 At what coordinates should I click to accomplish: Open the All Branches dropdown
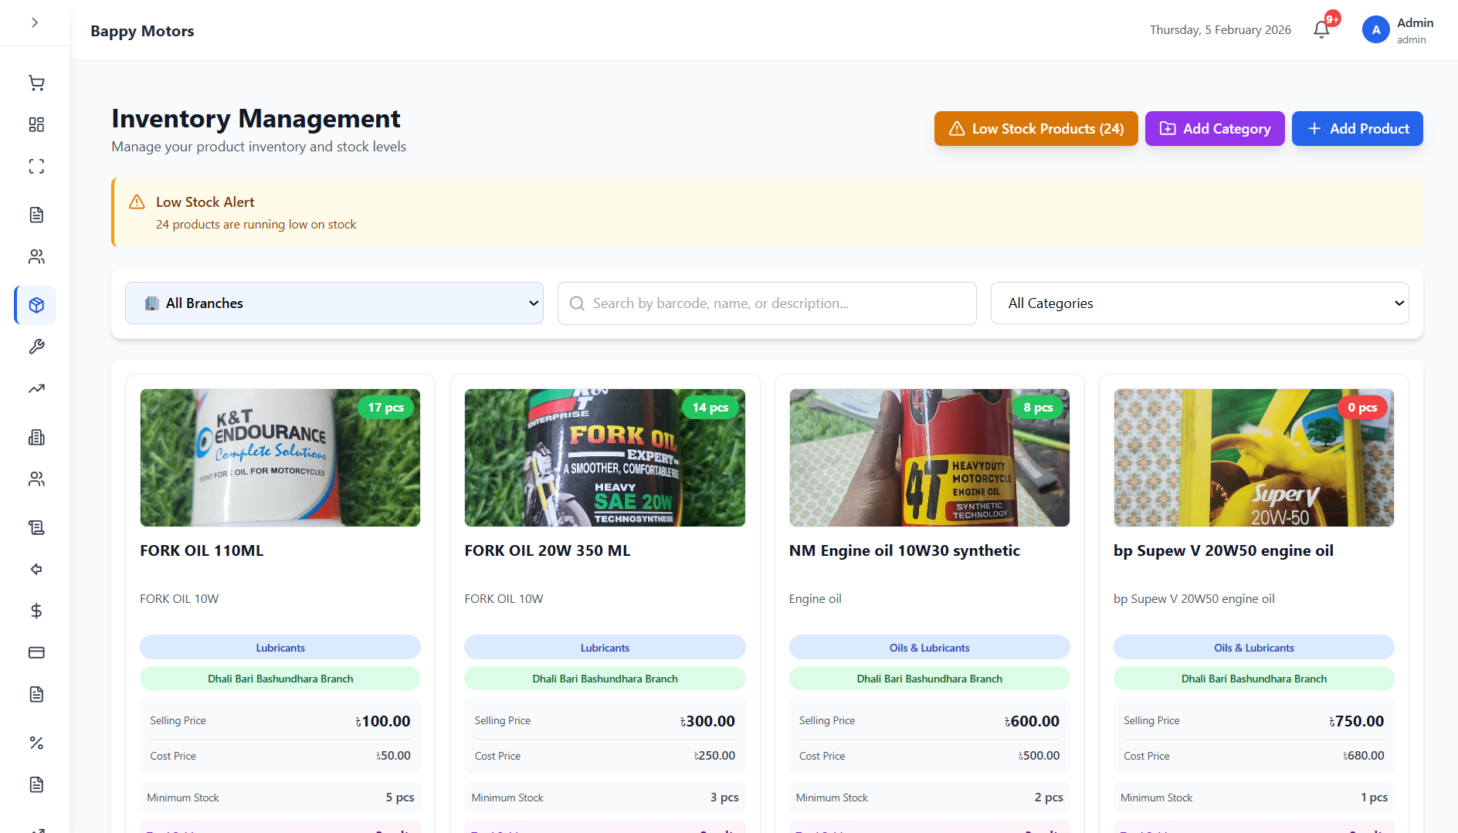[x=334, y=303]
